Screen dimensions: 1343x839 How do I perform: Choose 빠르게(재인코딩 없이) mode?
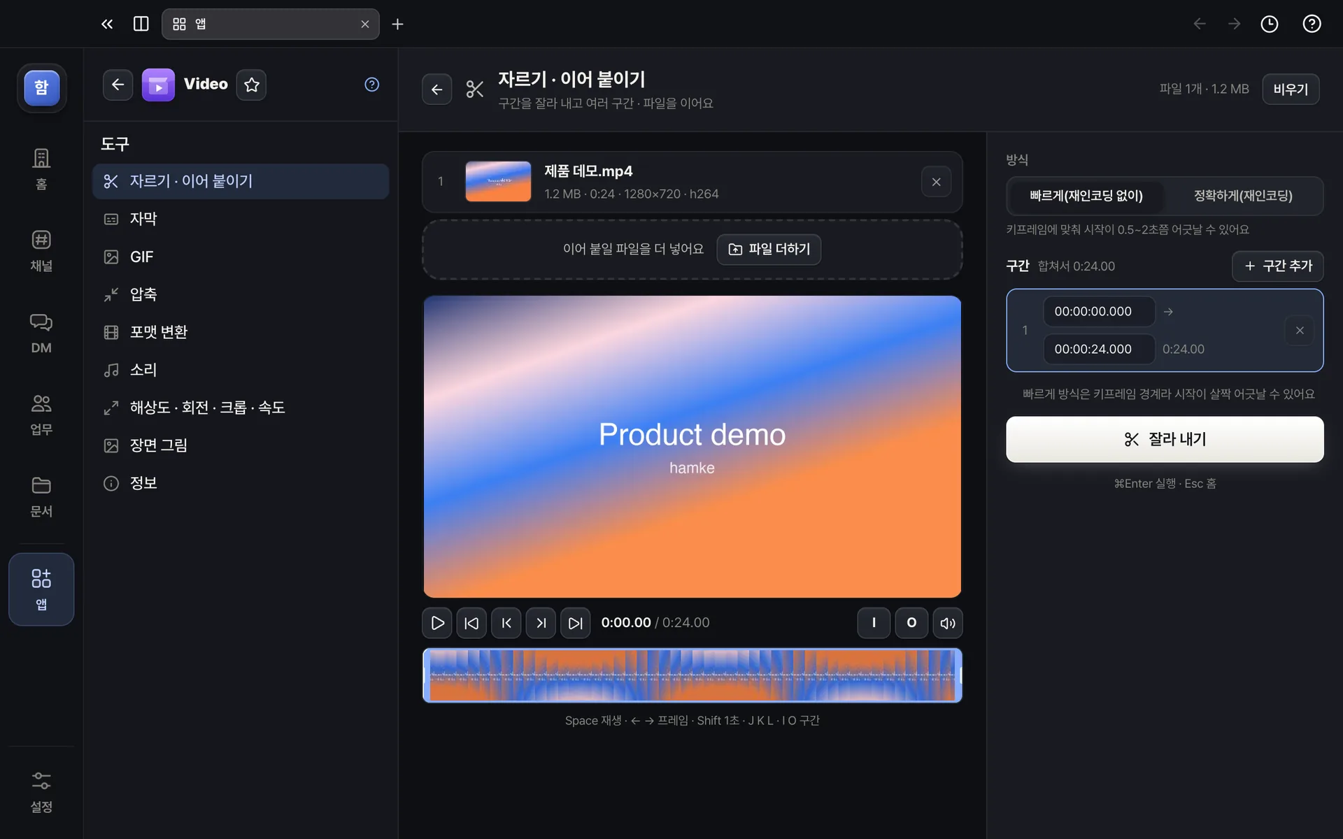pos(1086,196)
